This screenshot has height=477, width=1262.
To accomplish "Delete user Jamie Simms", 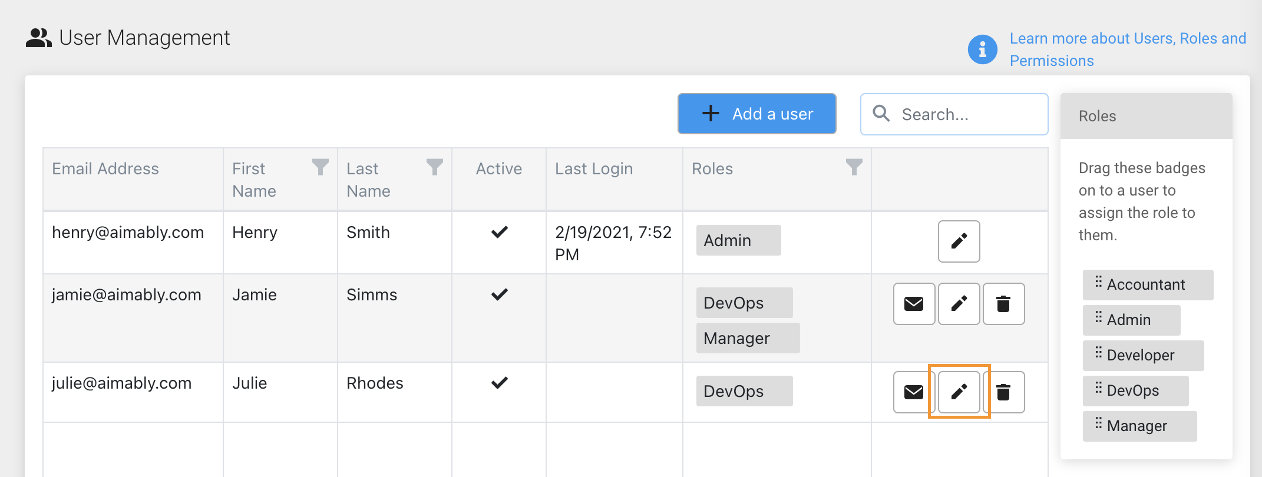I will 1003,304.
